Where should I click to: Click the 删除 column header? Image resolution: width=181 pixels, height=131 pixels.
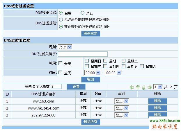point(157,94)
